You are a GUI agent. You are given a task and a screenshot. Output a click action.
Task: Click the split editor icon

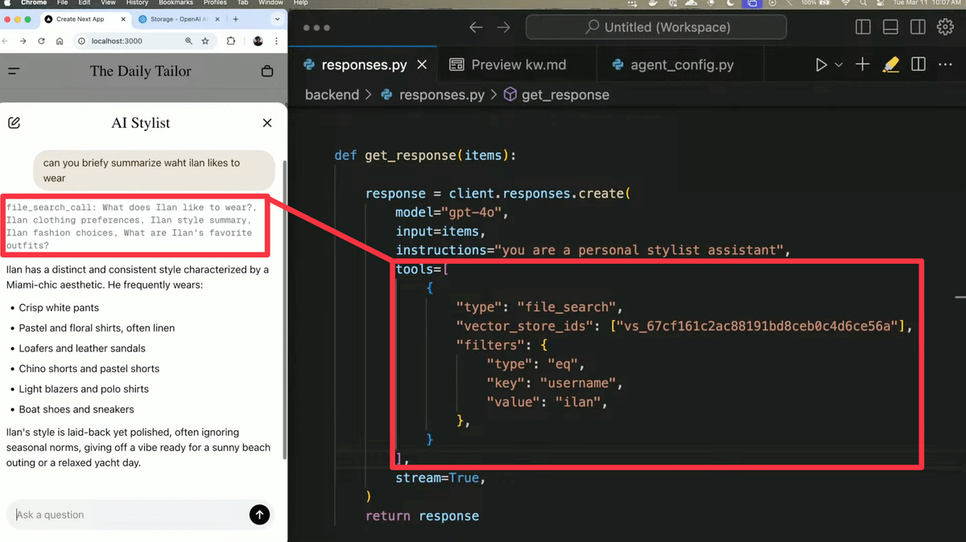click(x=918, y=64)
